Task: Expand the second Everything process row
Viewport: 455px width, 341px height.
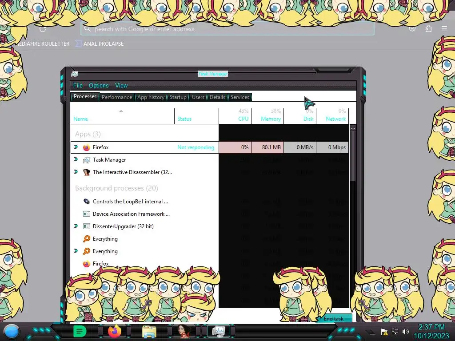Action: coord(76,251)
